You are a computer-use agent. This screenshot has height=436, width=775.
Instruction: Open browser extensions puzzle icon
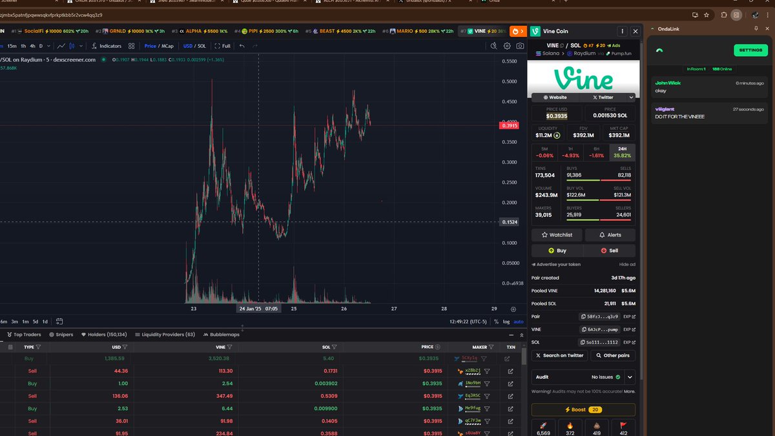click(724, 14)
